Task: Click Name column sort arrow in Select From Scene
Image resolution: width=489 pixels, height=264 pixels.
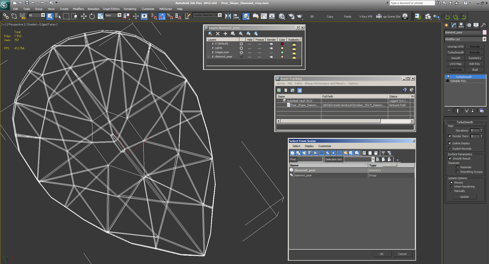Action: click(x=366, y=165)
